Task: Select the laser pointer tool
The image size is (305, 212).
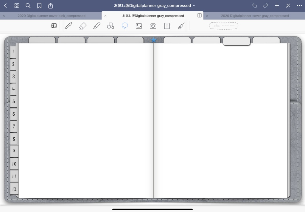Action: (x=181, y=26)
